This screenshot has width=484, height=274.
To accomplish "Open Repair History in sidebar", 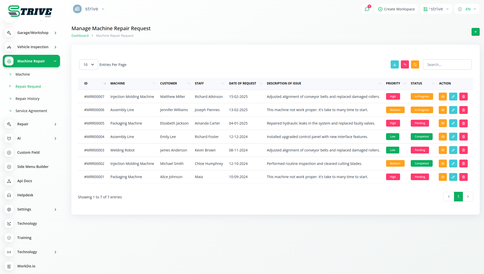I will click(27, 99).
